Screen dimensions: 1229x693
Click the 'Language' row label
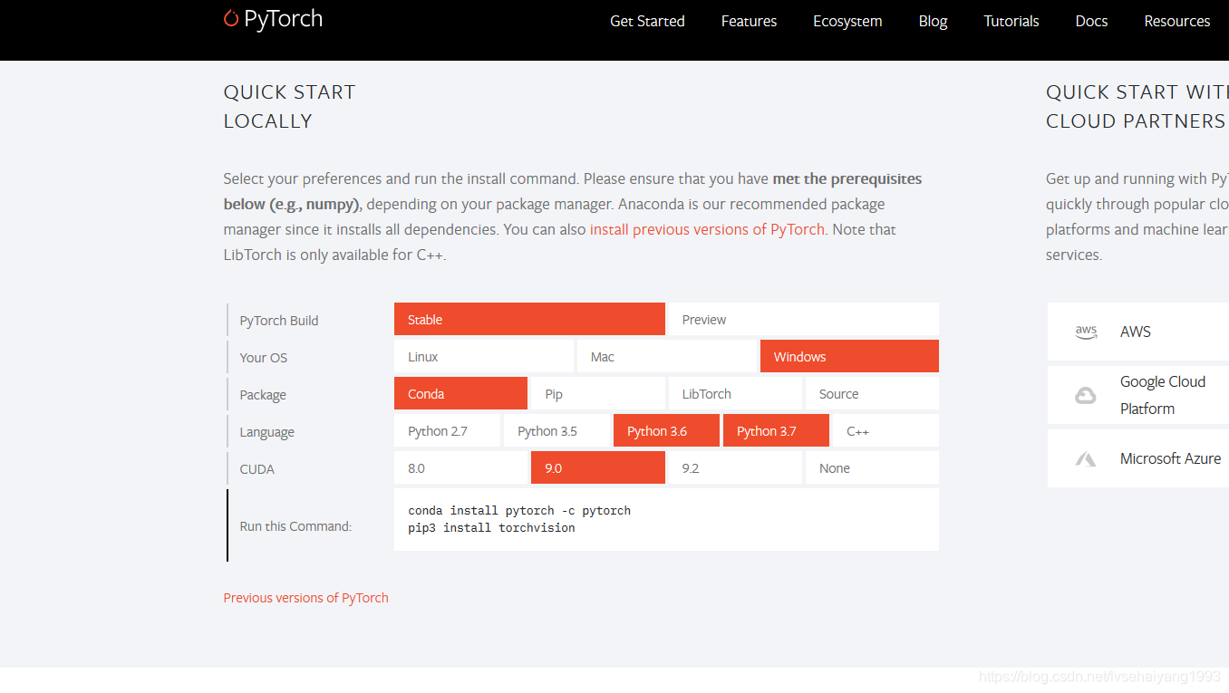[x=266, y=432]
